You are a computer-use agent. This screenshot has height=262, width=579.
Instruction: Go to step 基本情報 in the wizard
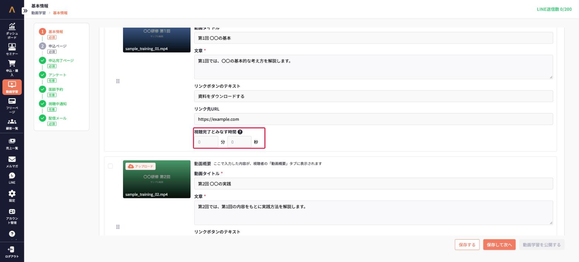click(55, 32)
